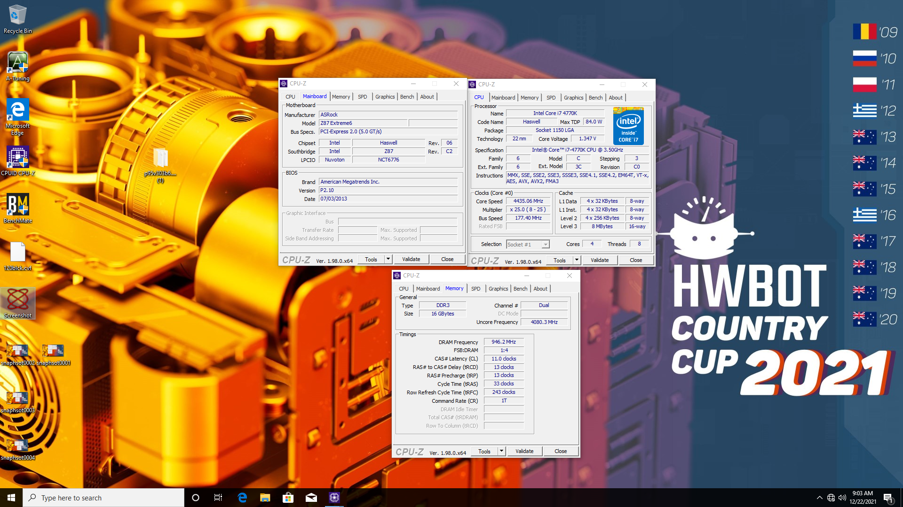Viewport: 903px width, 507px height.
Task: Show hidden system tray icons
Action: (820, 498)
